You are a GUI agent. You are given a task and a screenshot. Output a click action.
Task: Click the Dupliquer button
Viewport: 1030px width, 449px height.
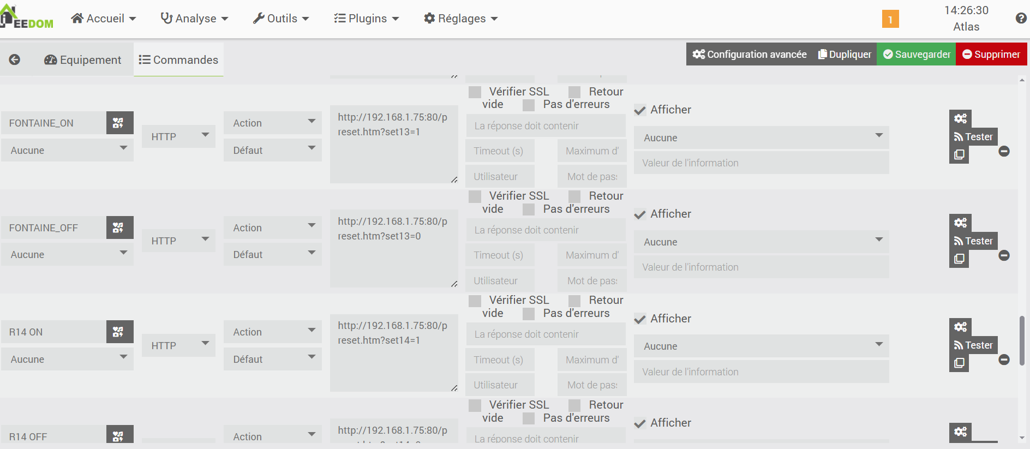click(x=845, y=54)
